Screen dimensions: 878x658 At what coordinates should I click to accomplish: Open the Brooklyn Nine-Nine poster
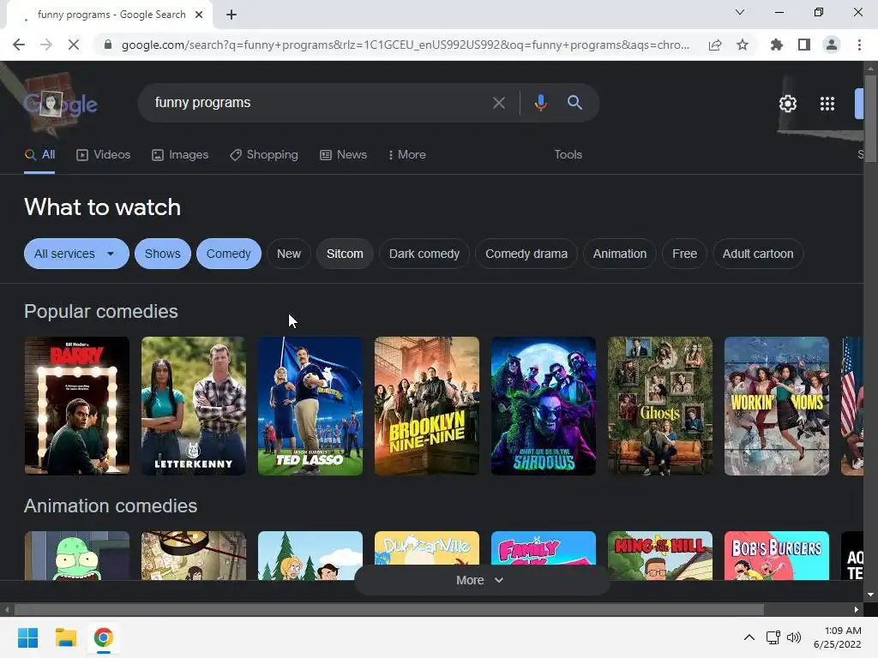coord(427,406)
